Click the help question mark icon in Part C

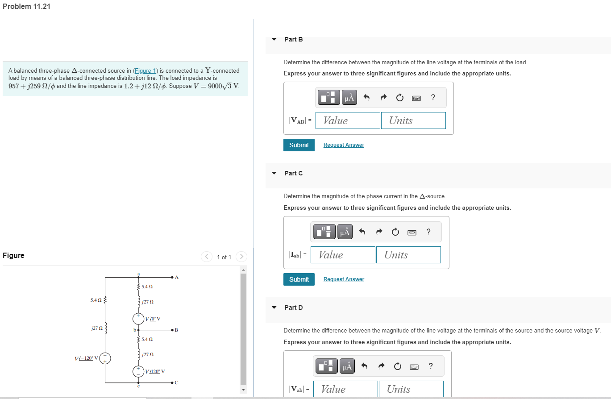(x=428, y=232)
